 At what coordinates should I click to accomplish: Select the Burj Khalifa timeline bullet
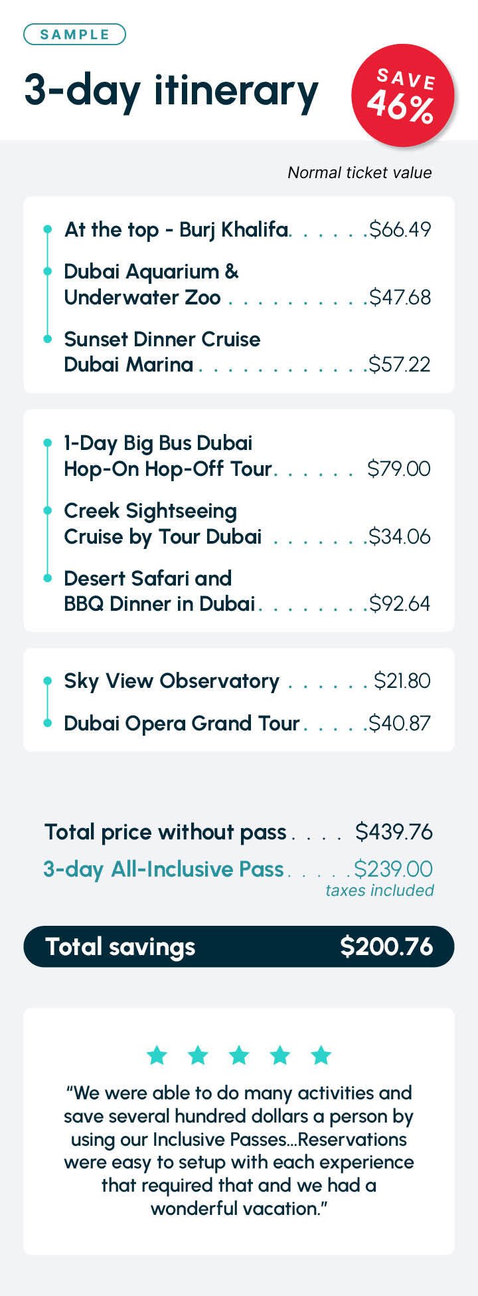click(47, 229)
